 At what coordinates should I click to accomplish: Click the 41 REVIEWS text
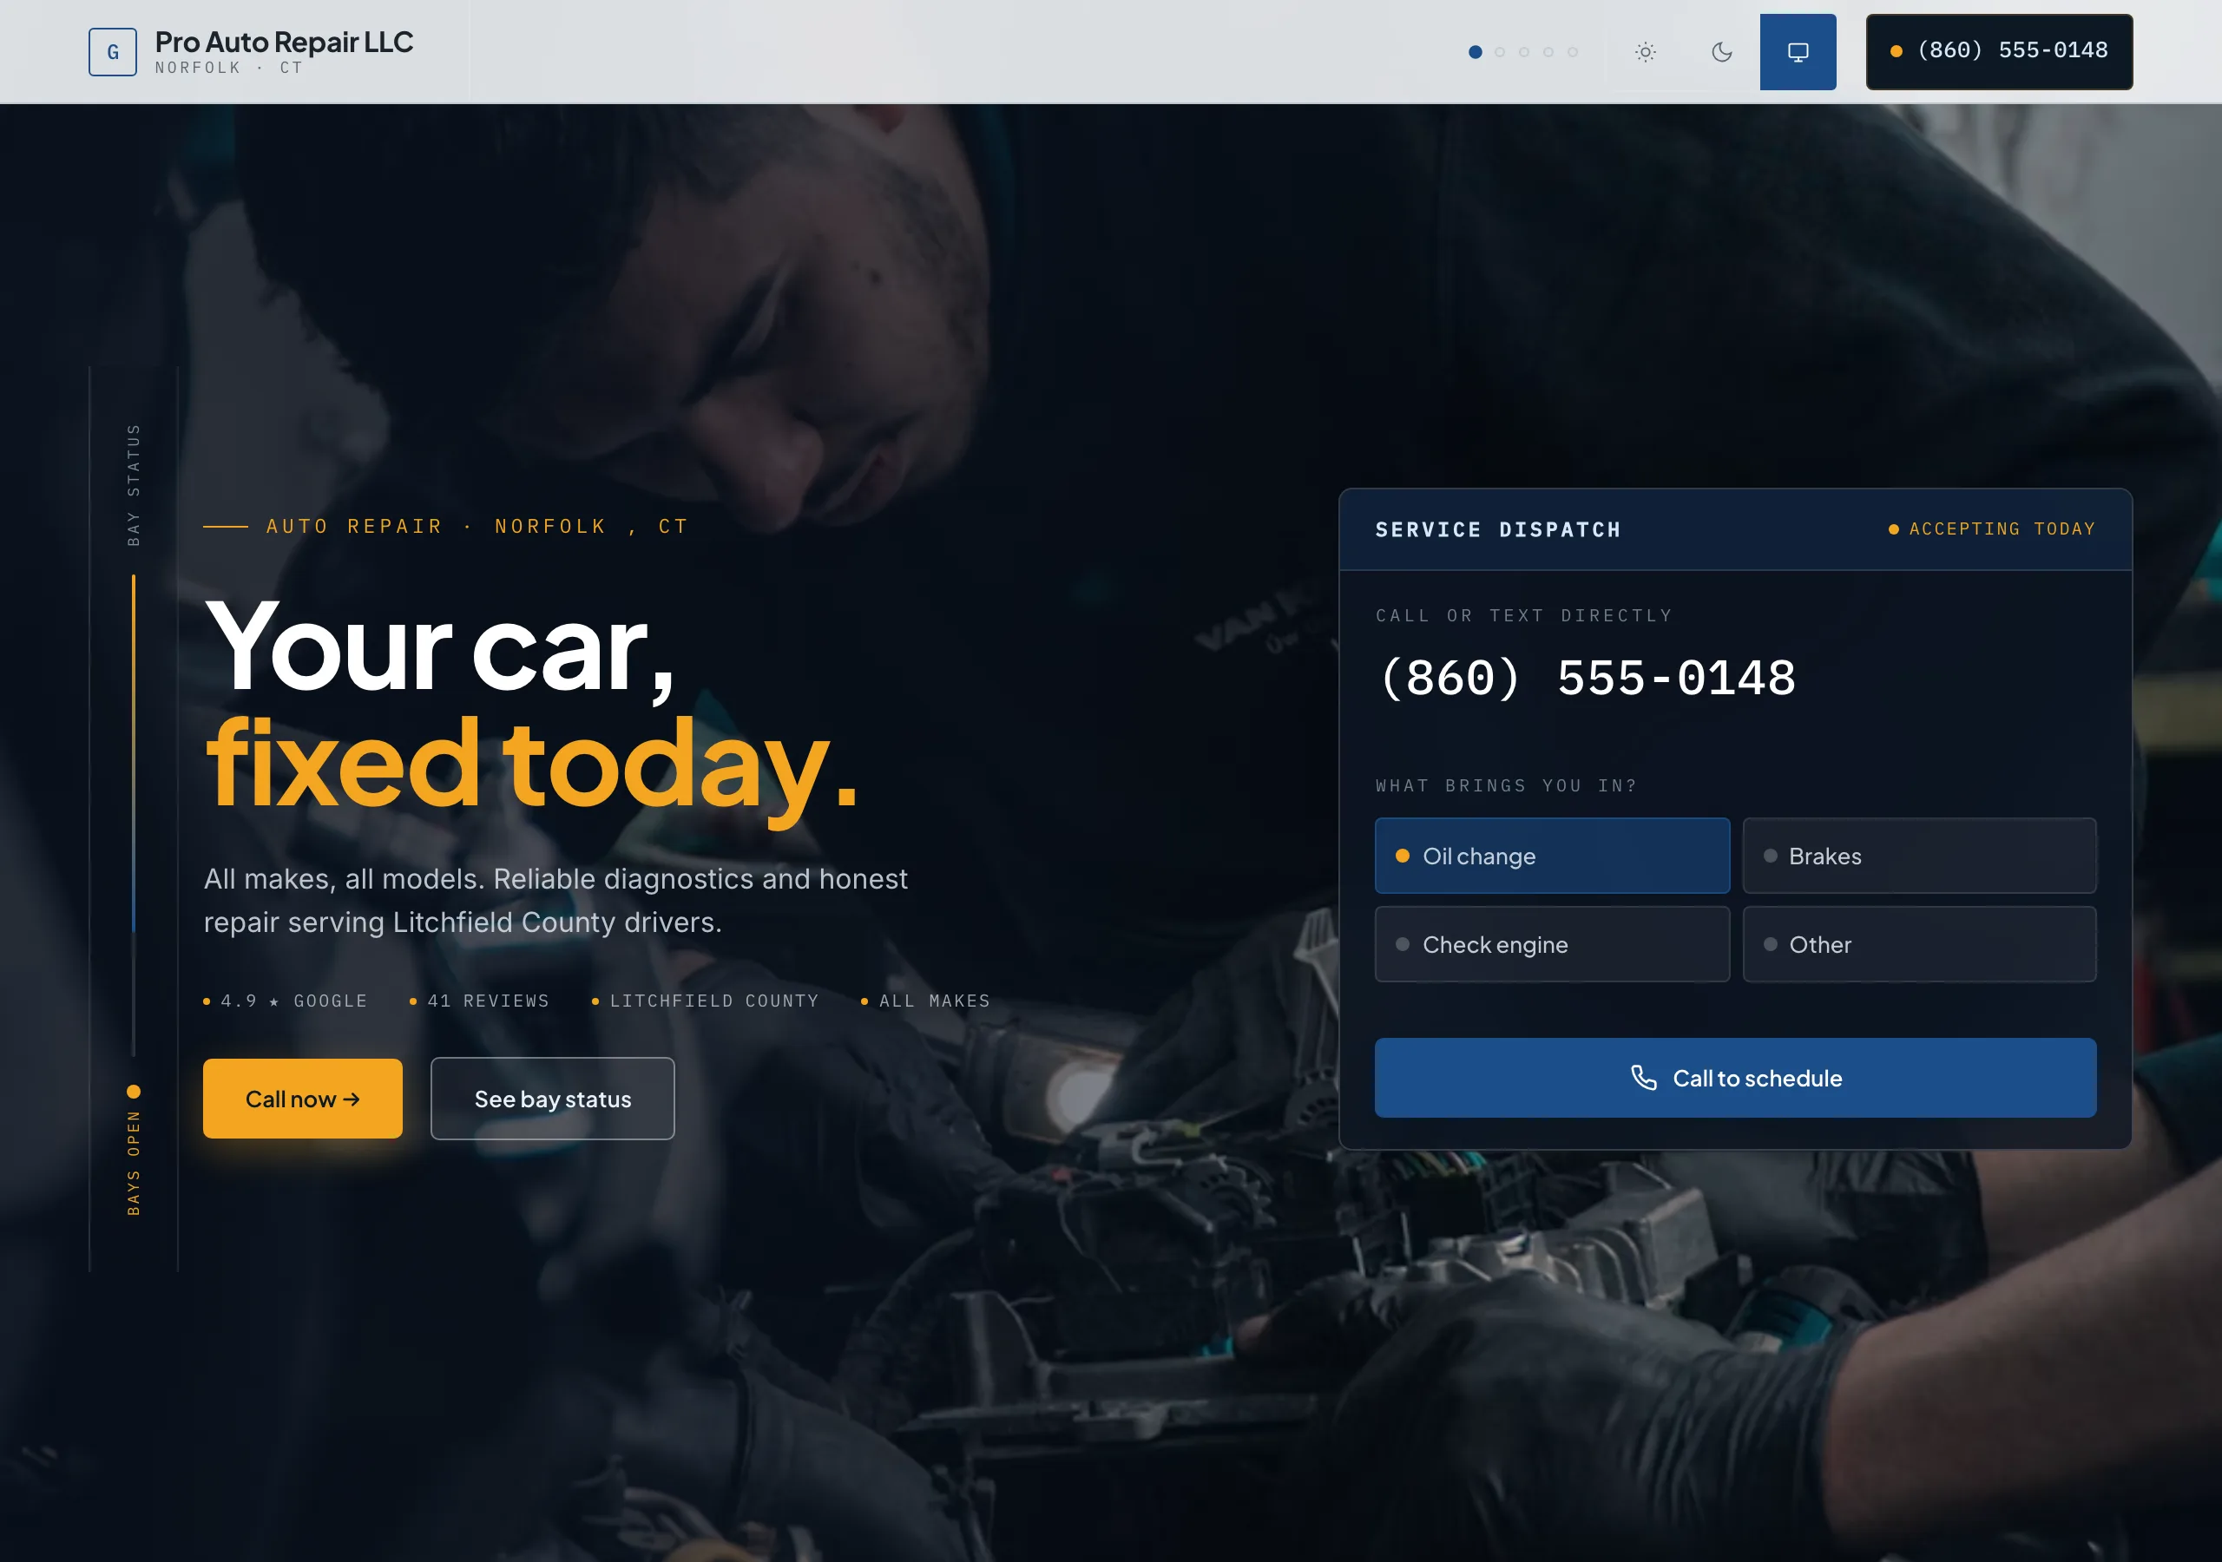pos(488,1001)
